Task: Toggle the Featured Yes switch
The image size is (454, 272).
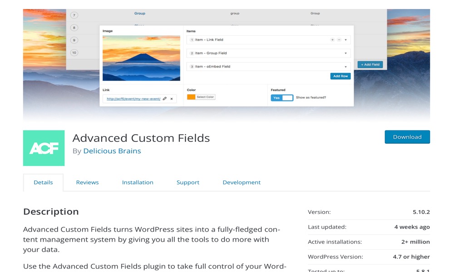Action: point(282,98)
